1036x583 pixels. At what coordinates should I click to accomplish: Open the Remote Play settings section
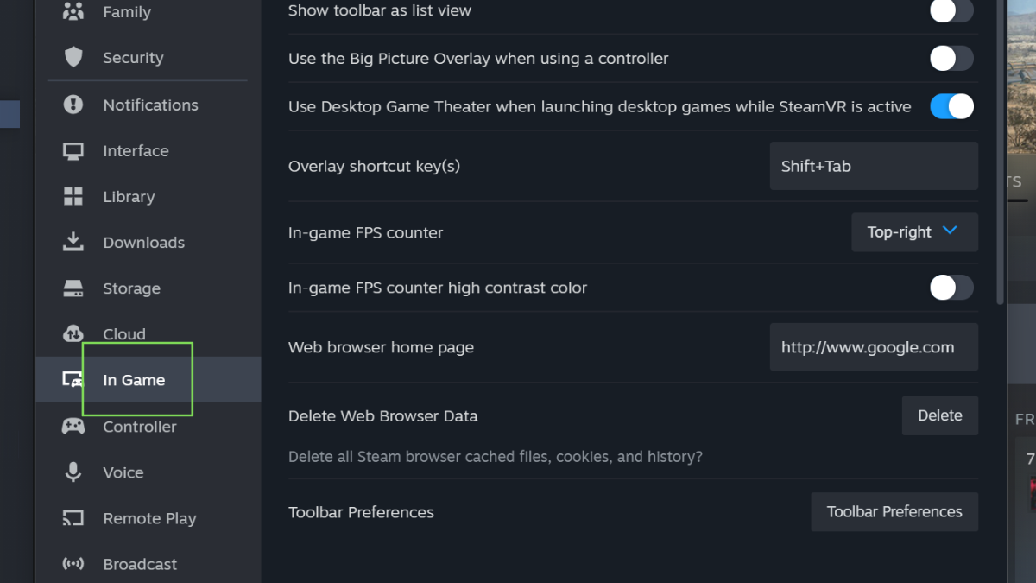149,518
